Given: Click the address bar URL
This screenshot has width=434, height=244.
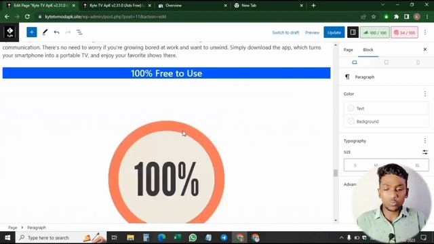Looking at the screenshot, I should pyautogui.click(x=106, y=16).
